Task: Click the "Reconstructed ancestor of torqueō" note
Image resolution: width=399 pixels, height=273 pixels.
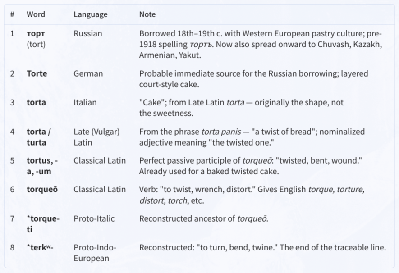Action: (204, 219)
